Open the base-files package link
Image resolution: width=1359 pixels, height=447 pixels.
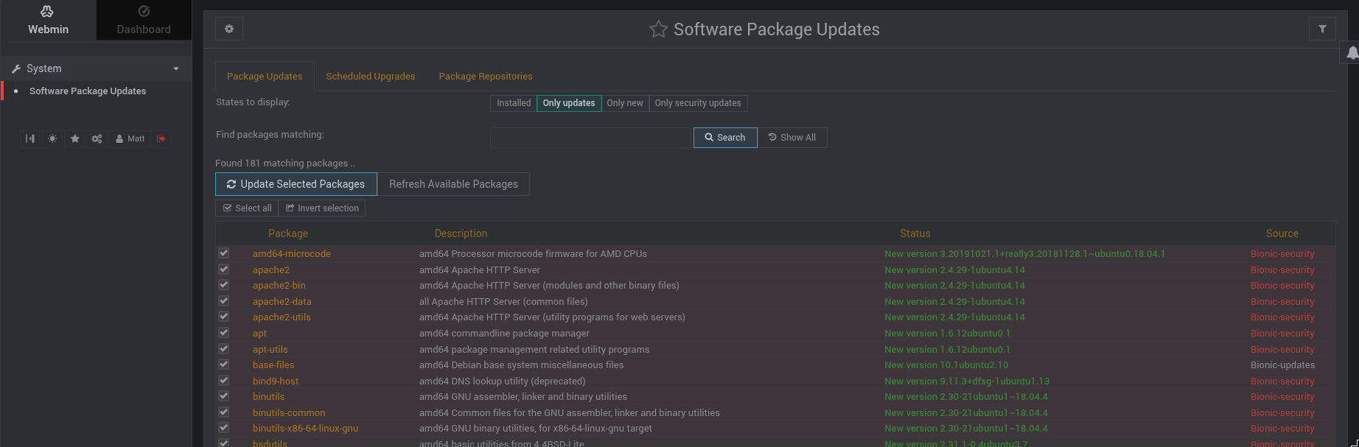click(x=273, y=365)
